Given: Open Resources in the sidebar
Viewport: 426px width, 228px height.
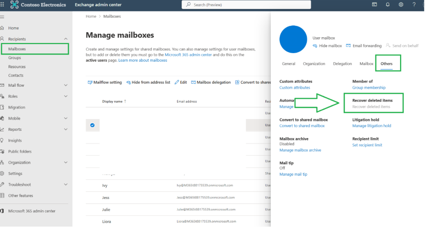Looking at the screenshot, I should [17, 67].
